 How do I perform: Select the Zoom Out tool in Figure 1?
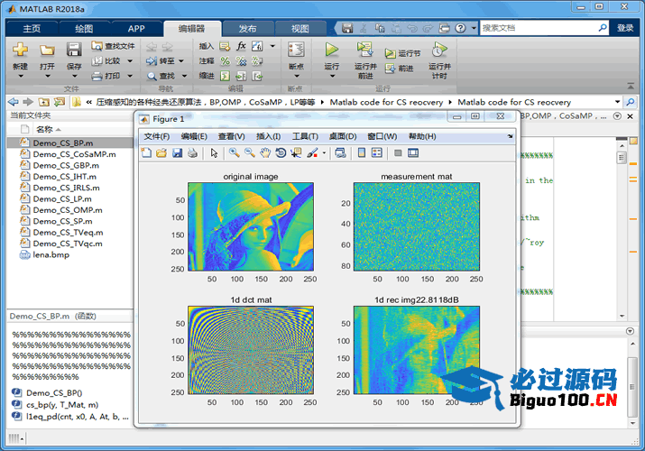pyautogui.click(x=250, y=153)
